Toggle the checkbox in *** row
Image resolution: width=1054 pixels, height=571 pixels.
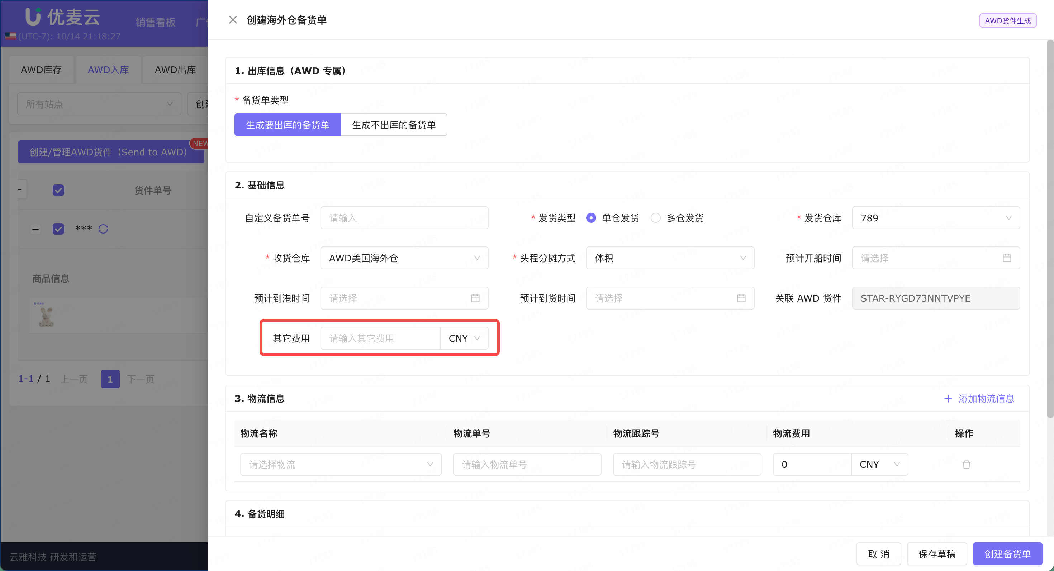(58, 229)
